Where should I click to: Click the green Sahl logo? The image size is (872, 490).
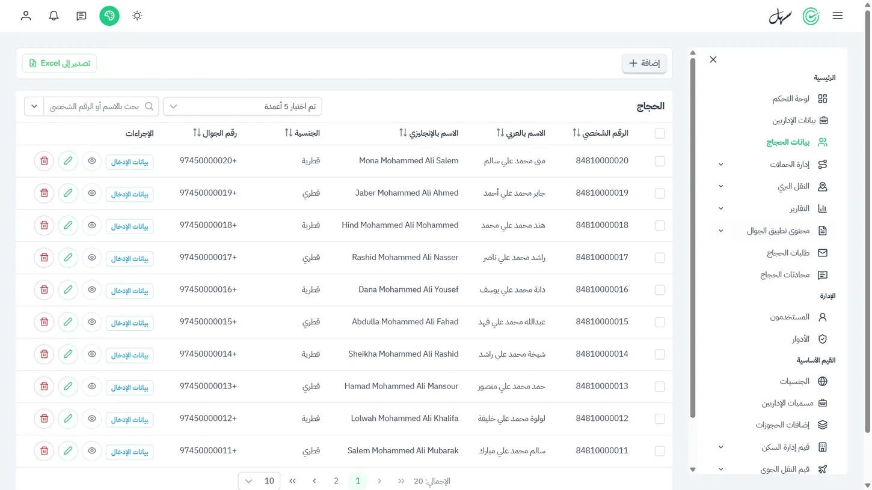tap(811, 16)
